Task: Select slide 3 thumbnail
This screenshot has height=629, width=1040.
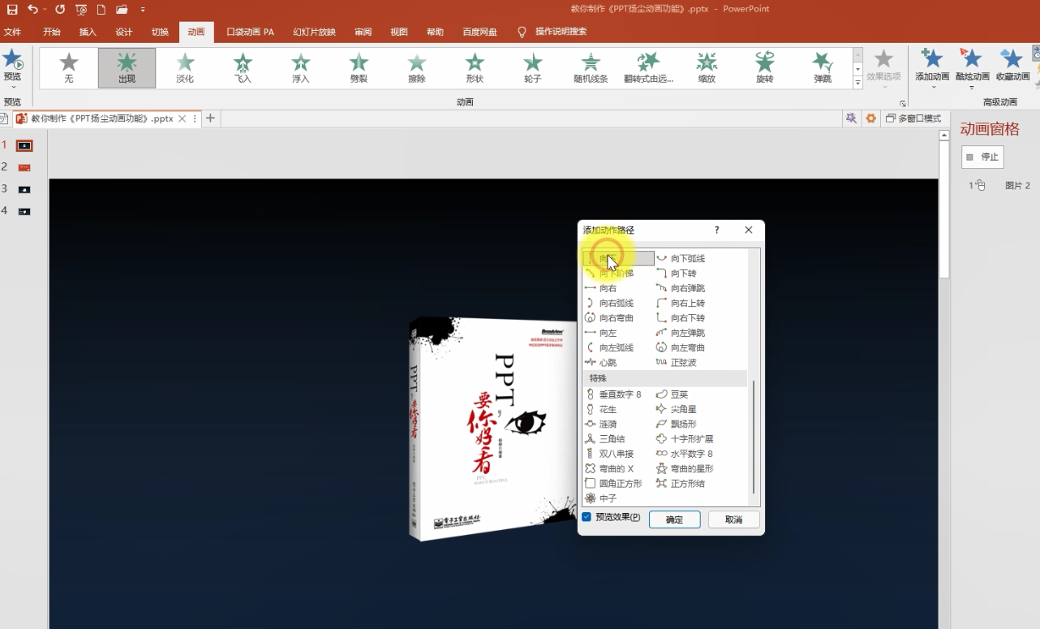Action: tap(24, 189)
